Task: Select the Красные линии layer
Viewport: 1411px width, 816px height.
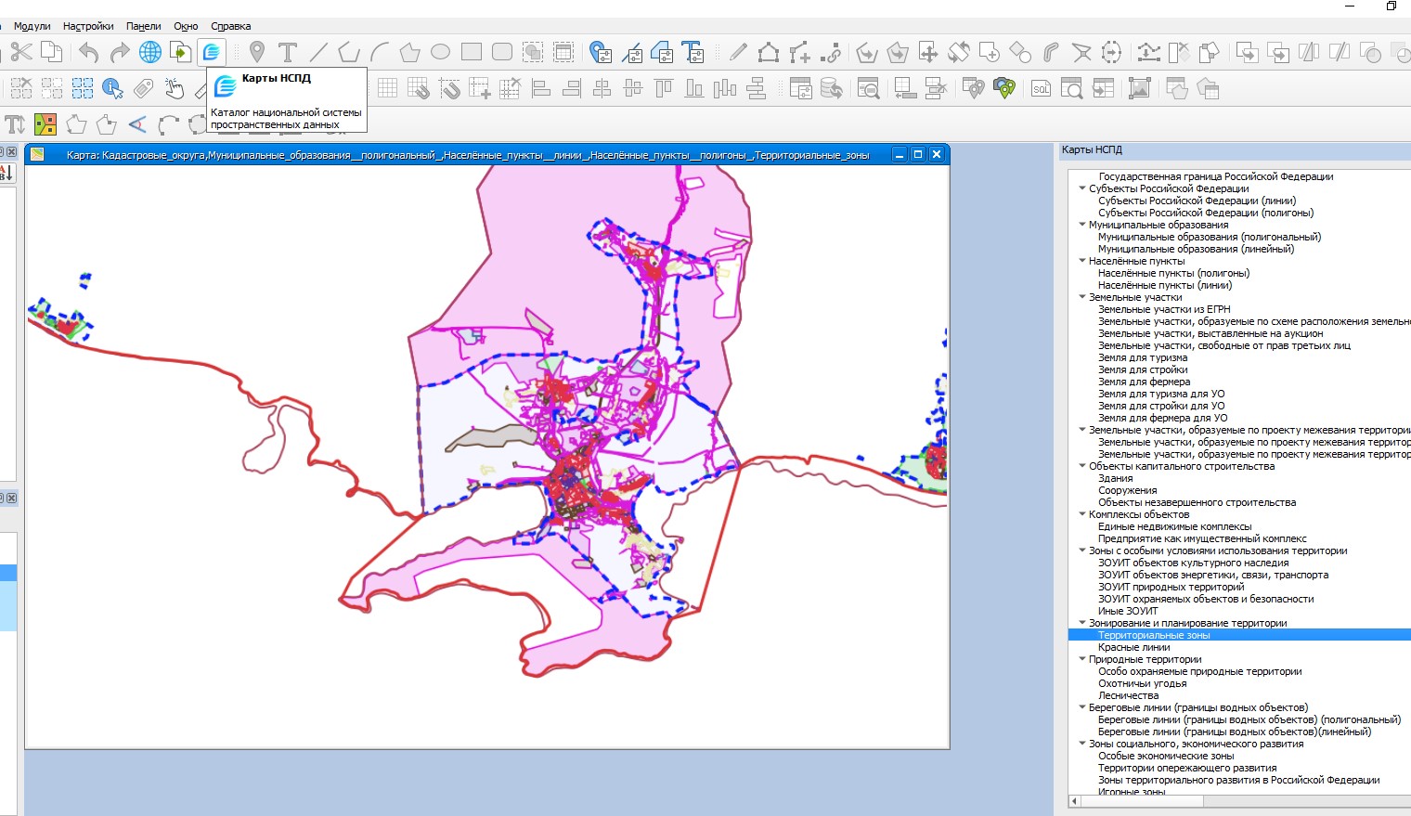Action: tap(1133, 647)
